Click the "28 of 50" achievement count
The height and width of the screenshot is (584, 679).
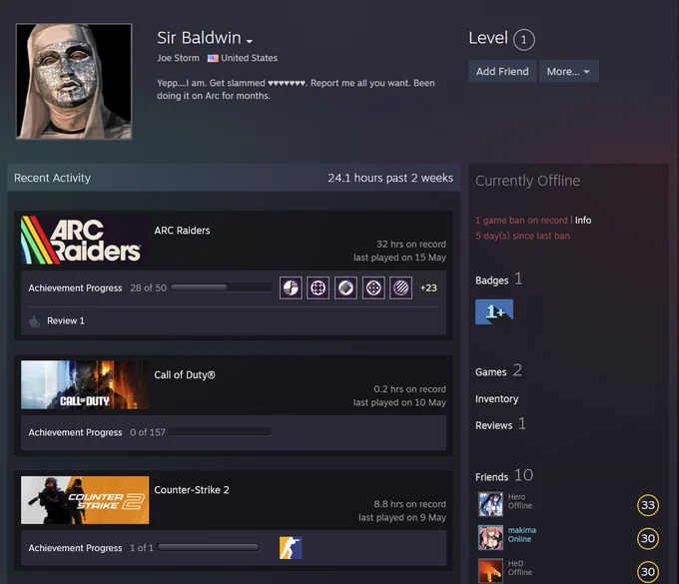pyautogui.click(x=148, y=288)
